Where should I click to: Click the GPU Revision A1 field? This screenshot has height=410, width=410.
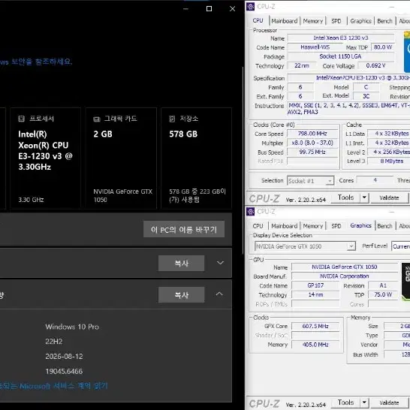[382, 285]
